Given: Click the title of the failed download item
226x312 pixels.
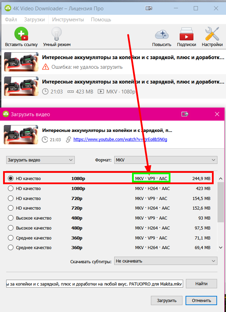Looking at the screenshot, I should 133,57.
